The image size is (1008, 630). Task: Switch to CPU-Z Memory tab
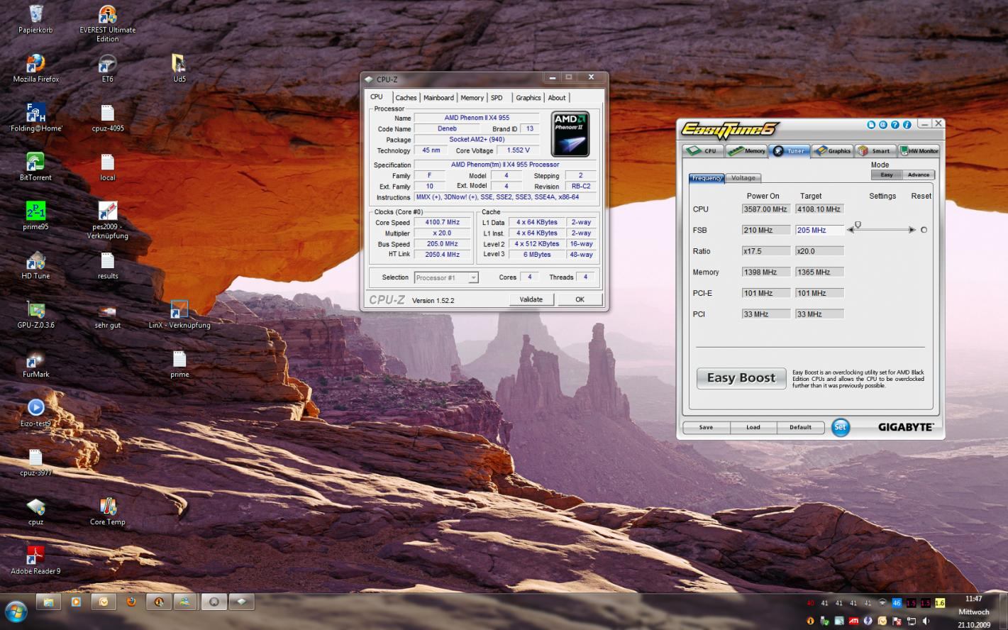tap(472, 98)
